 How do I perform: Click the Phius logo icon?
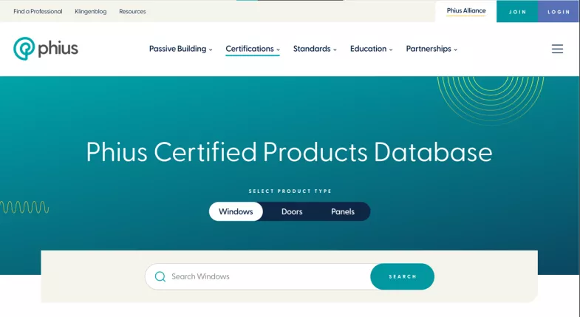(x=24, y=49)
